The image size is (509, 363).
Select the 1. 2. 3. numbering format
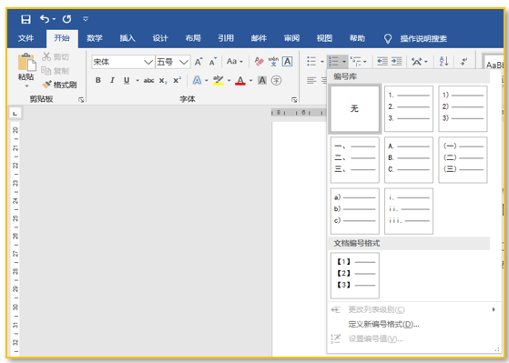[x=409, y=108]
